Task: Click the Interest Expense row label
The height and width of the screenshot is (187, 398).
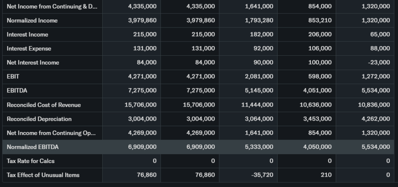Action: [x=29, y=48]
